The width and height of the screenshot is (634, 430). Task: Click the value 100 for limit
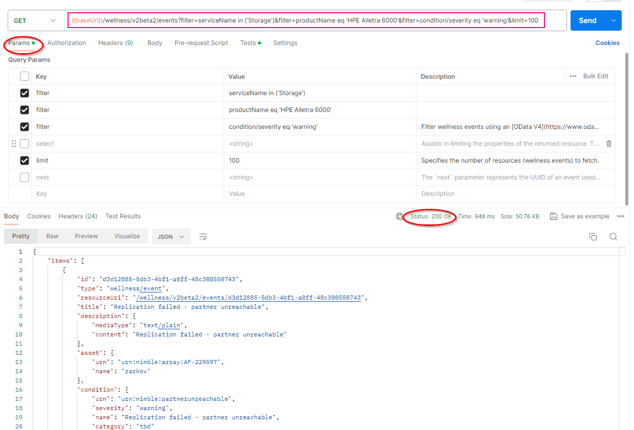(x=234, y=161)
